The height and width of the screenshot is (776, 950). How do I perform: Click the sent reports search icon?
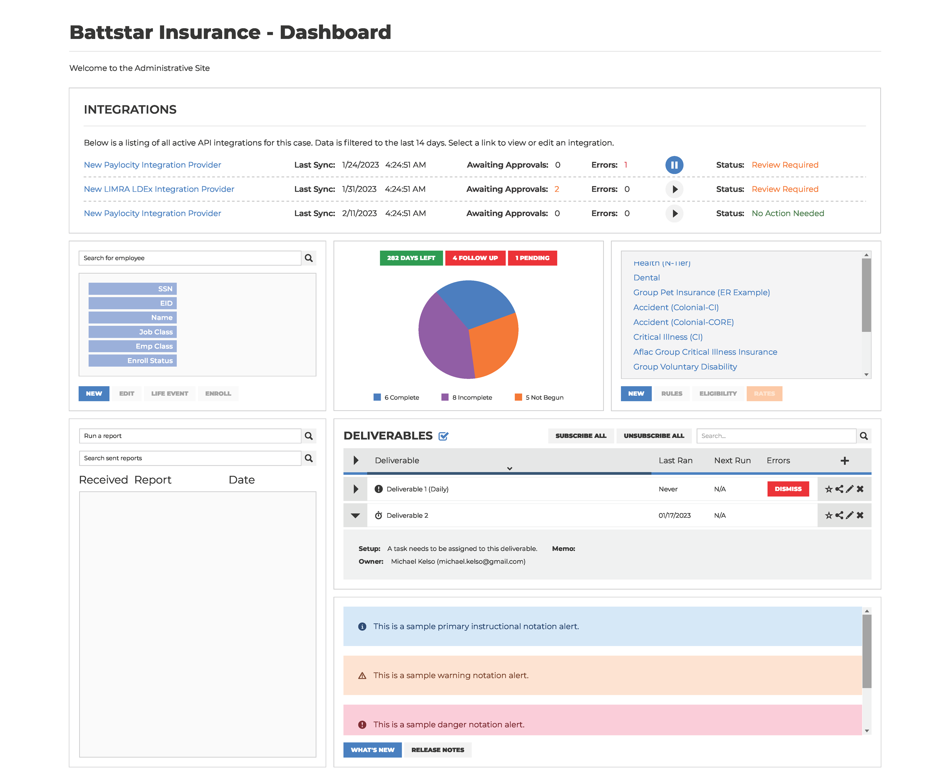(x=309, y=458)
